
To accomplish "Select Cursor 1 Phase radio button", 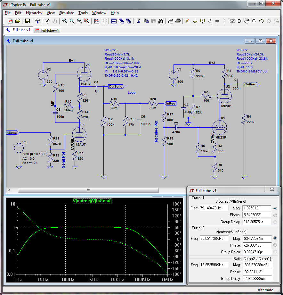I will click(x=275, y=215).
